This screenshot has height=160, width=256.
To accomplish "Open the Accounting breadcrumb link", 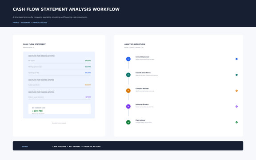I will pos(26,23).
